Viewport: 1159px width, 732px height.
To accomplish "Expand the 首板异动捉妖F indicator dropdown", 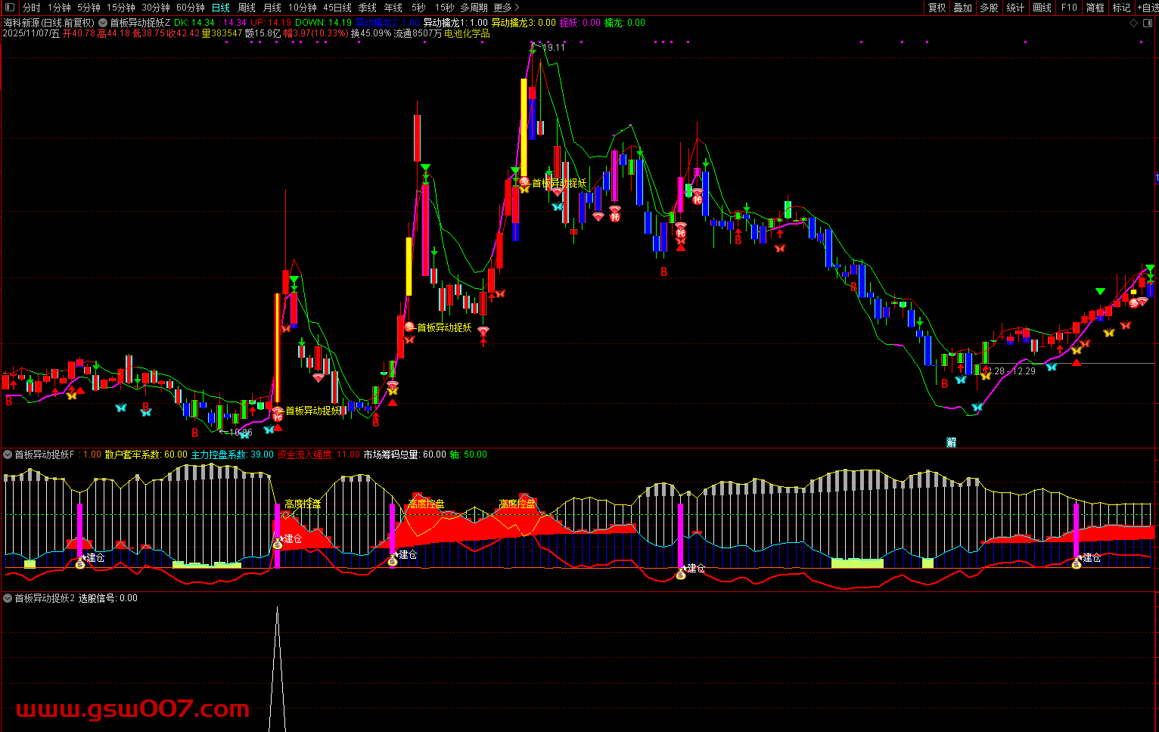I will tap(8, 454).
